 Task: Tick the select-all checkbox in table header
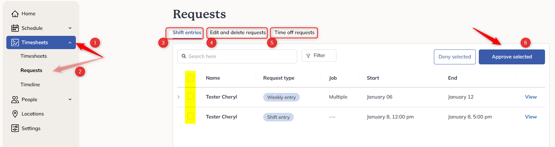click(x=190, y=78)
